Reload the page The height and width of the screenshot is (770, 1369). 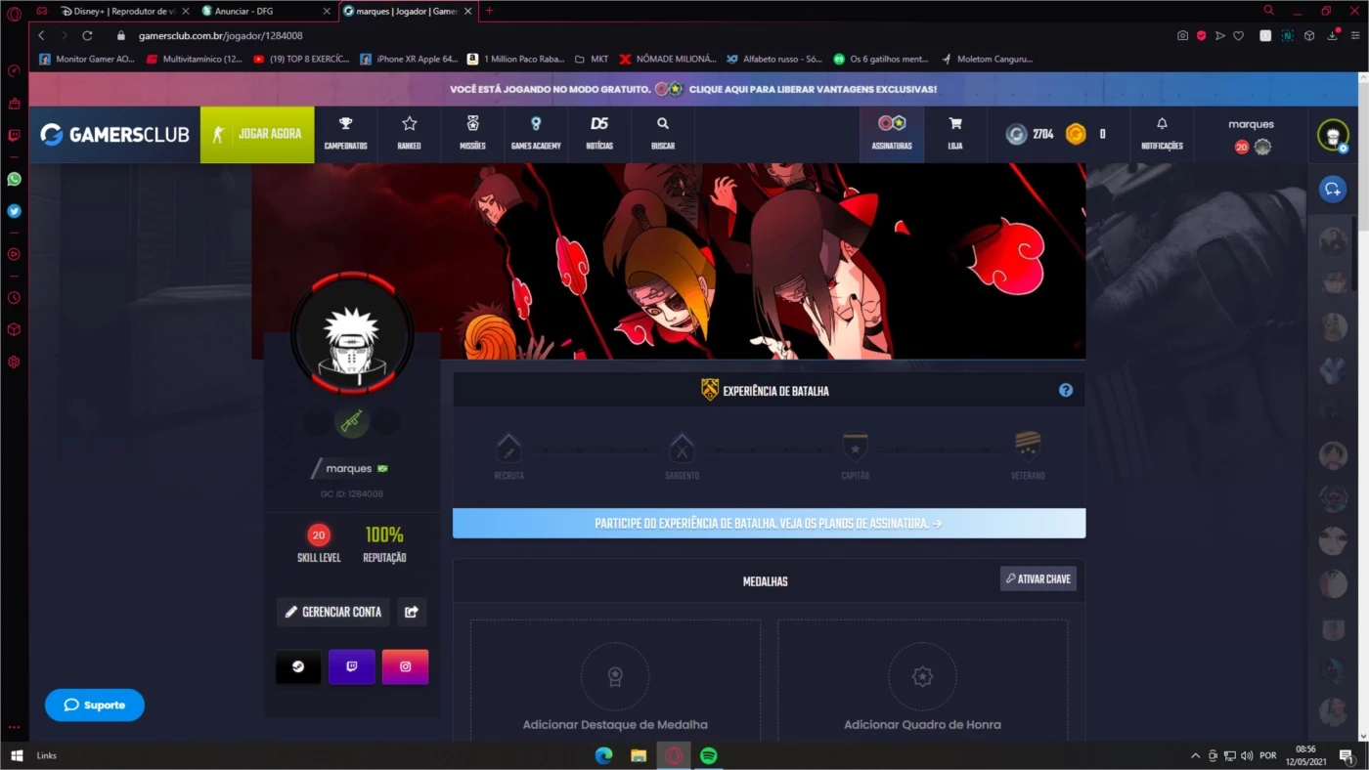(x=87, y=35)
